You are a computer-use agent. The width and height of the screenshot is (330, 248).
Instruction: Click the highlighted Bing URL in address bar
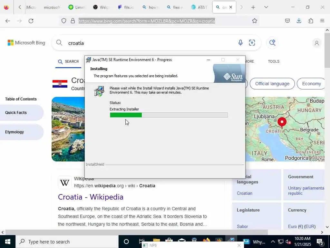coord(147,21)
